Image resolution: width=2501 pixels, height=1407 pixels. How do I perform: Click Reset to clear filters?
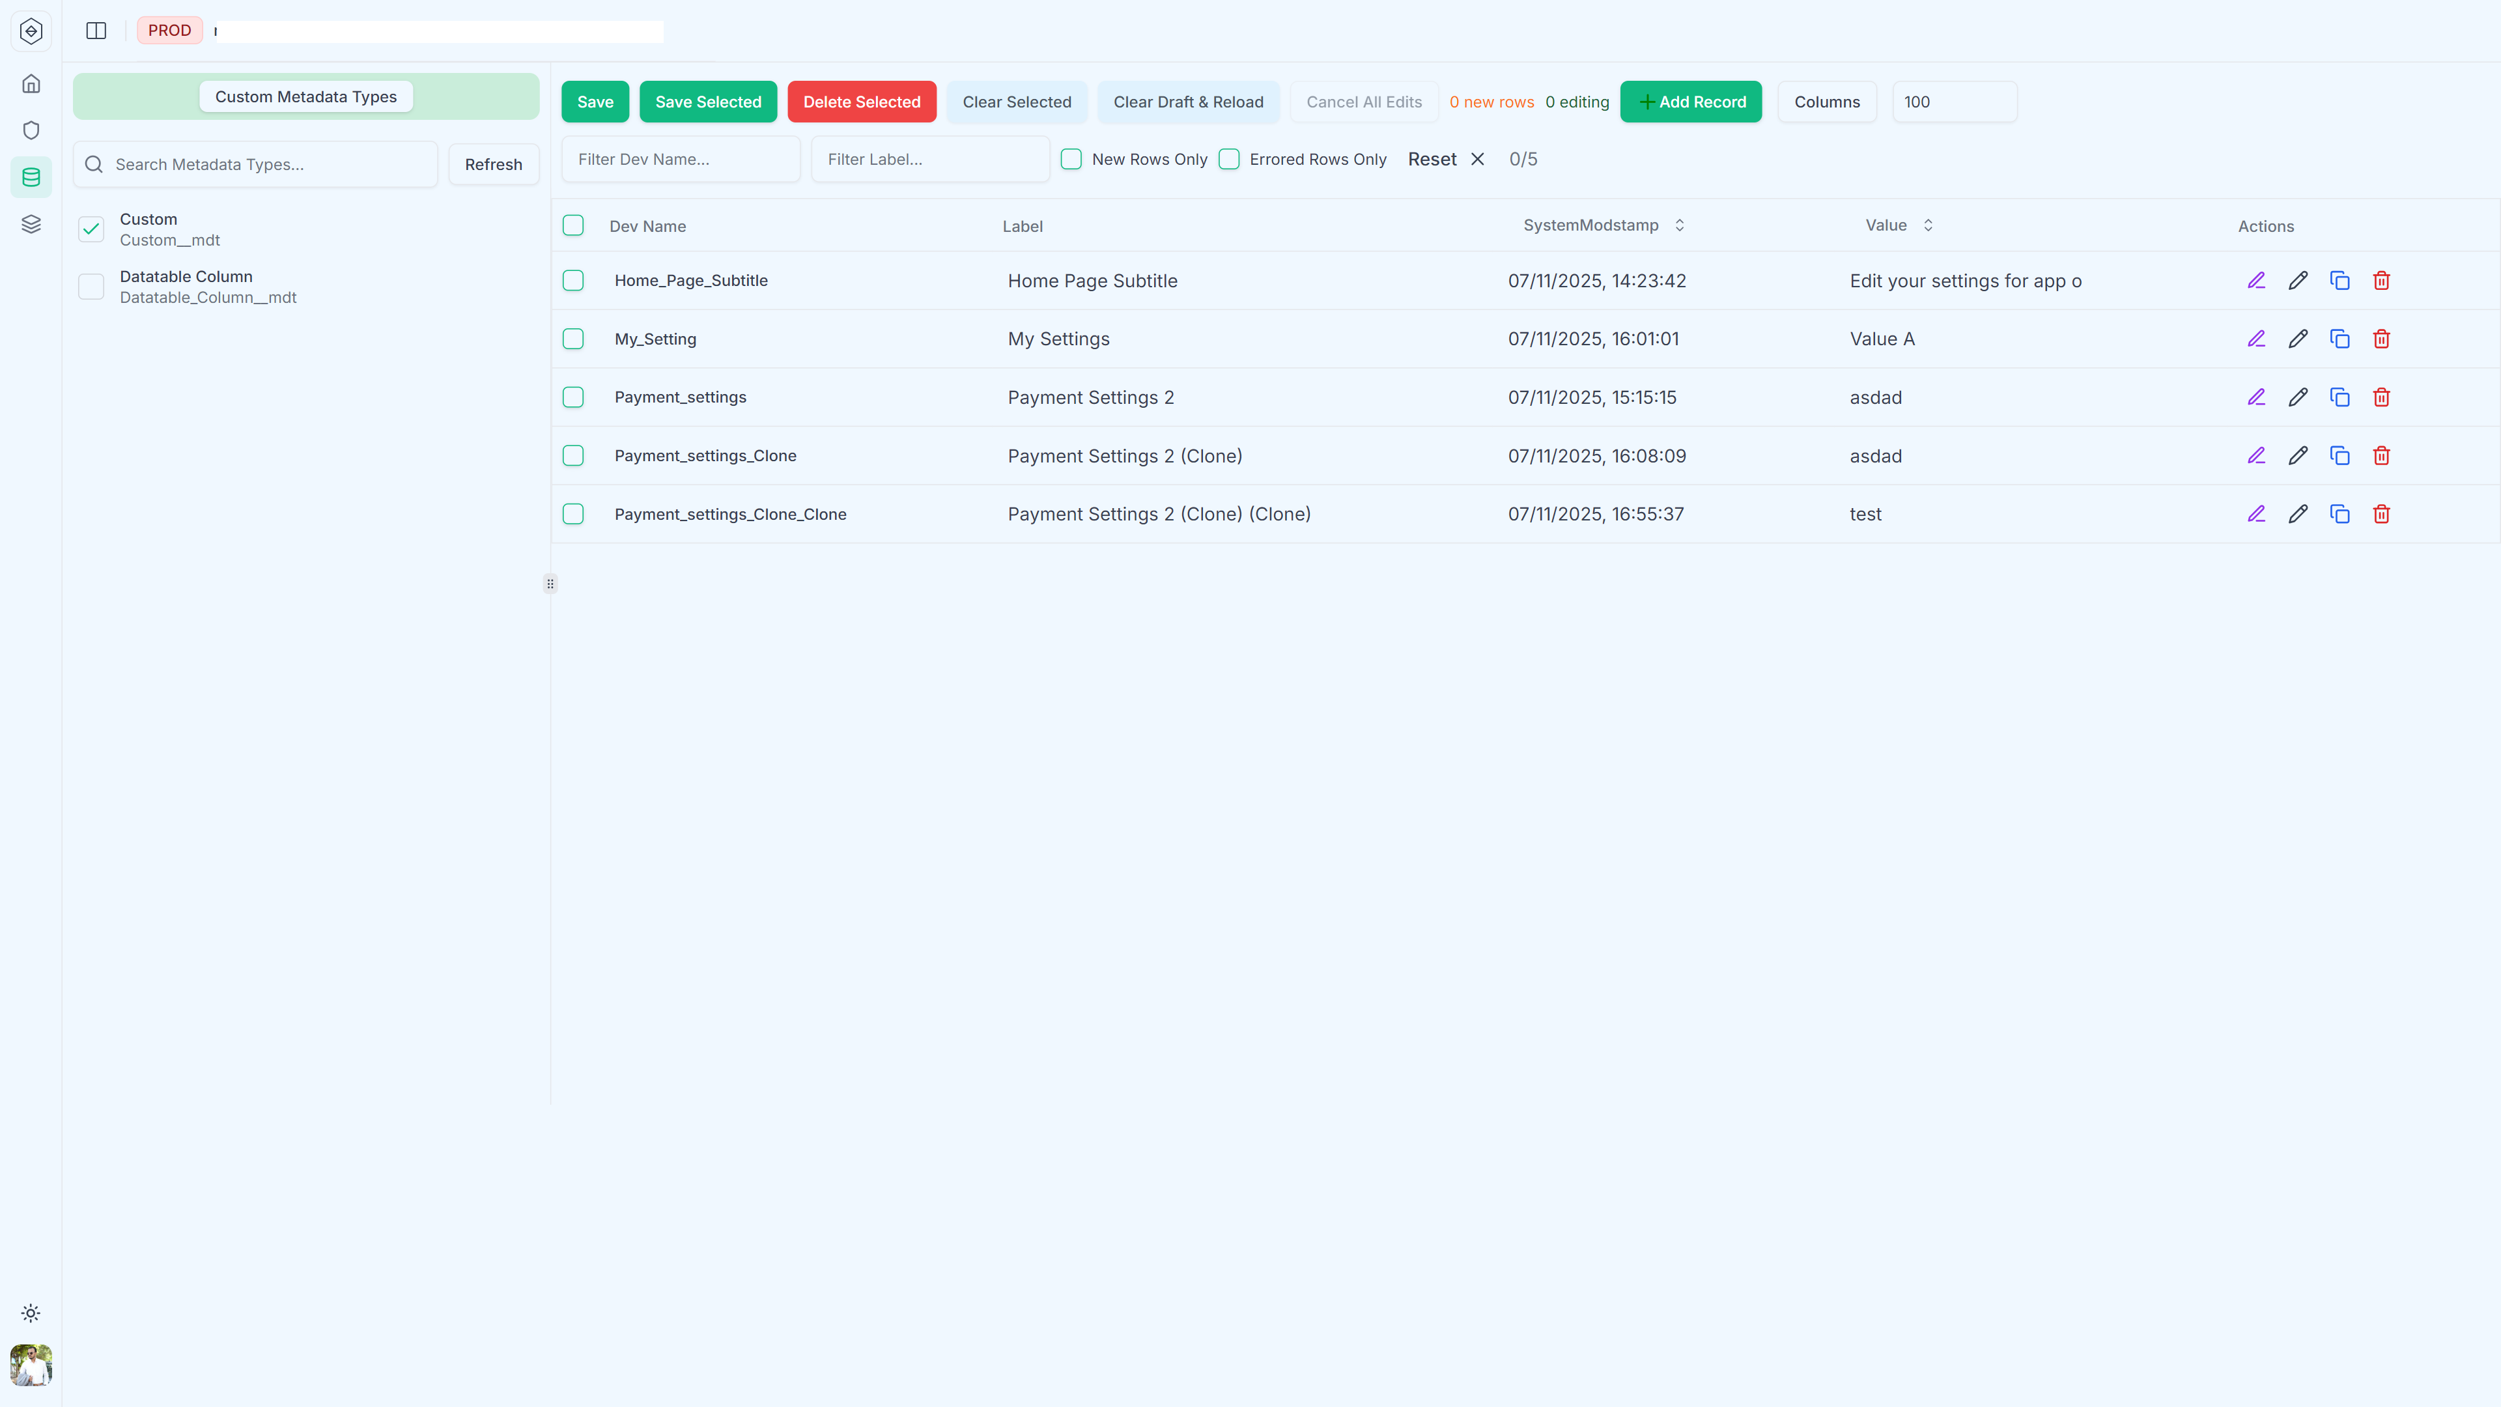[x=1432, y=158]
